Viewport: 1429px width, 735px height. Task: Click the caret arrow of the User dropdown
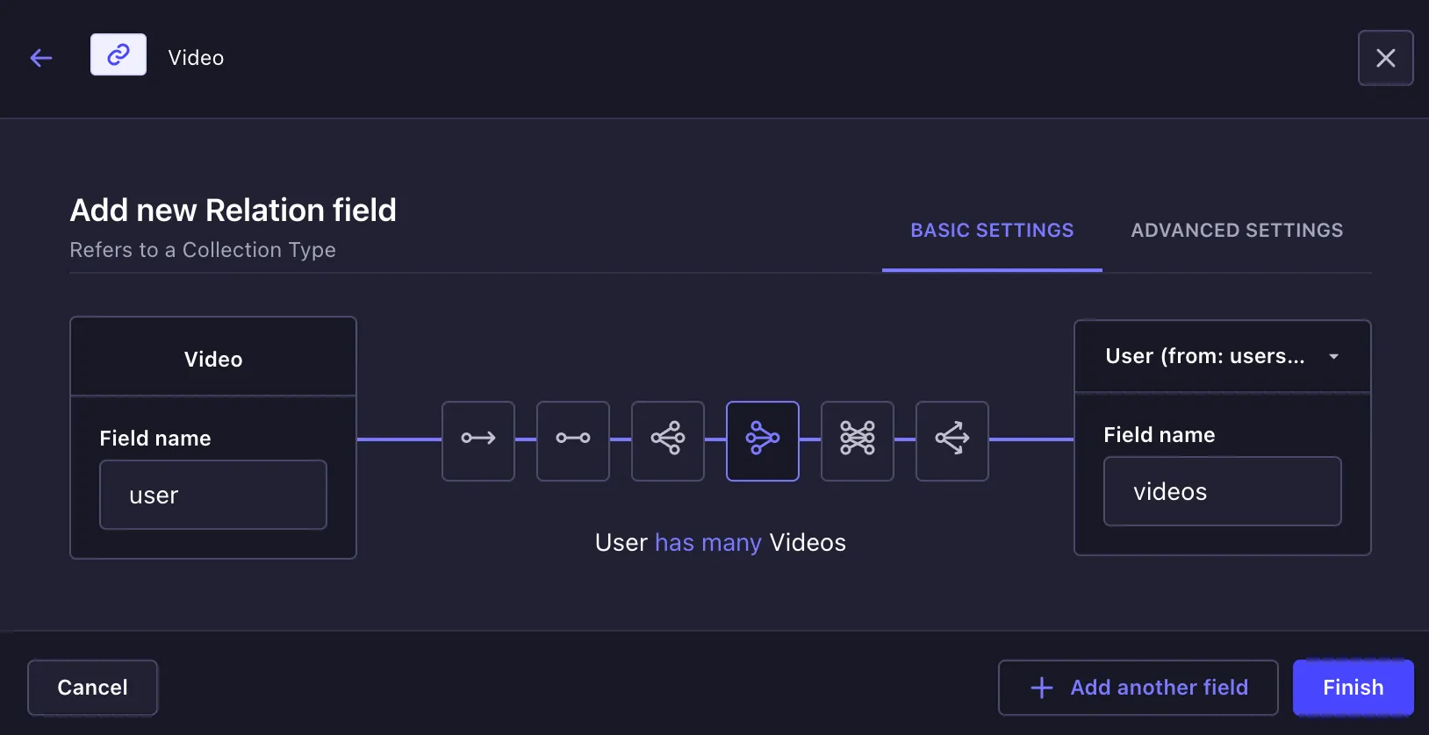tap(1333, 357)
